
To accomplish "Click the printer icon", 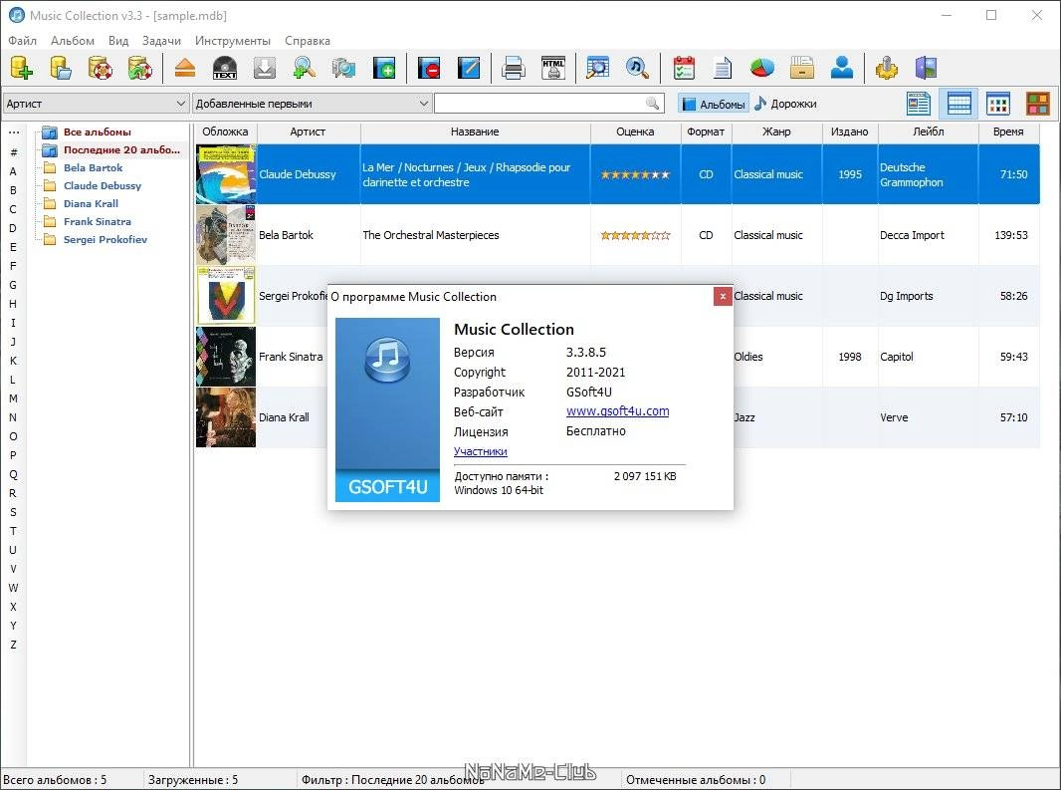I will [513, 68].
